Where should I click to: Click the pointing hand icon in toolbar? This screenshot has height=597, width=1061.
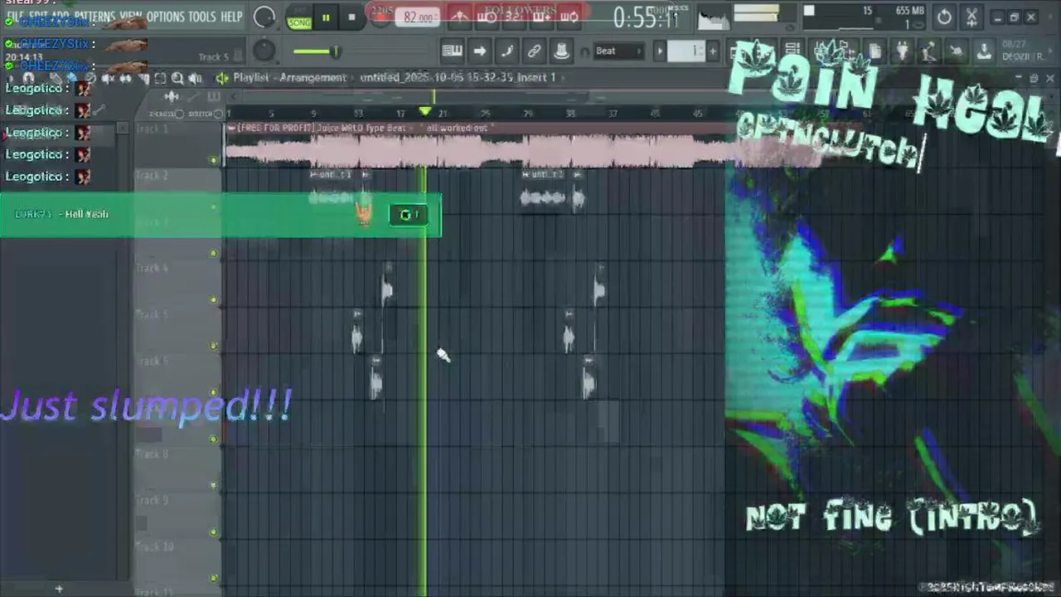(x=957, y=51)
